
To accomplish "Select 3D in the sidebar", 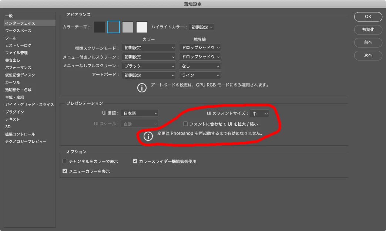I will (30, 127).
